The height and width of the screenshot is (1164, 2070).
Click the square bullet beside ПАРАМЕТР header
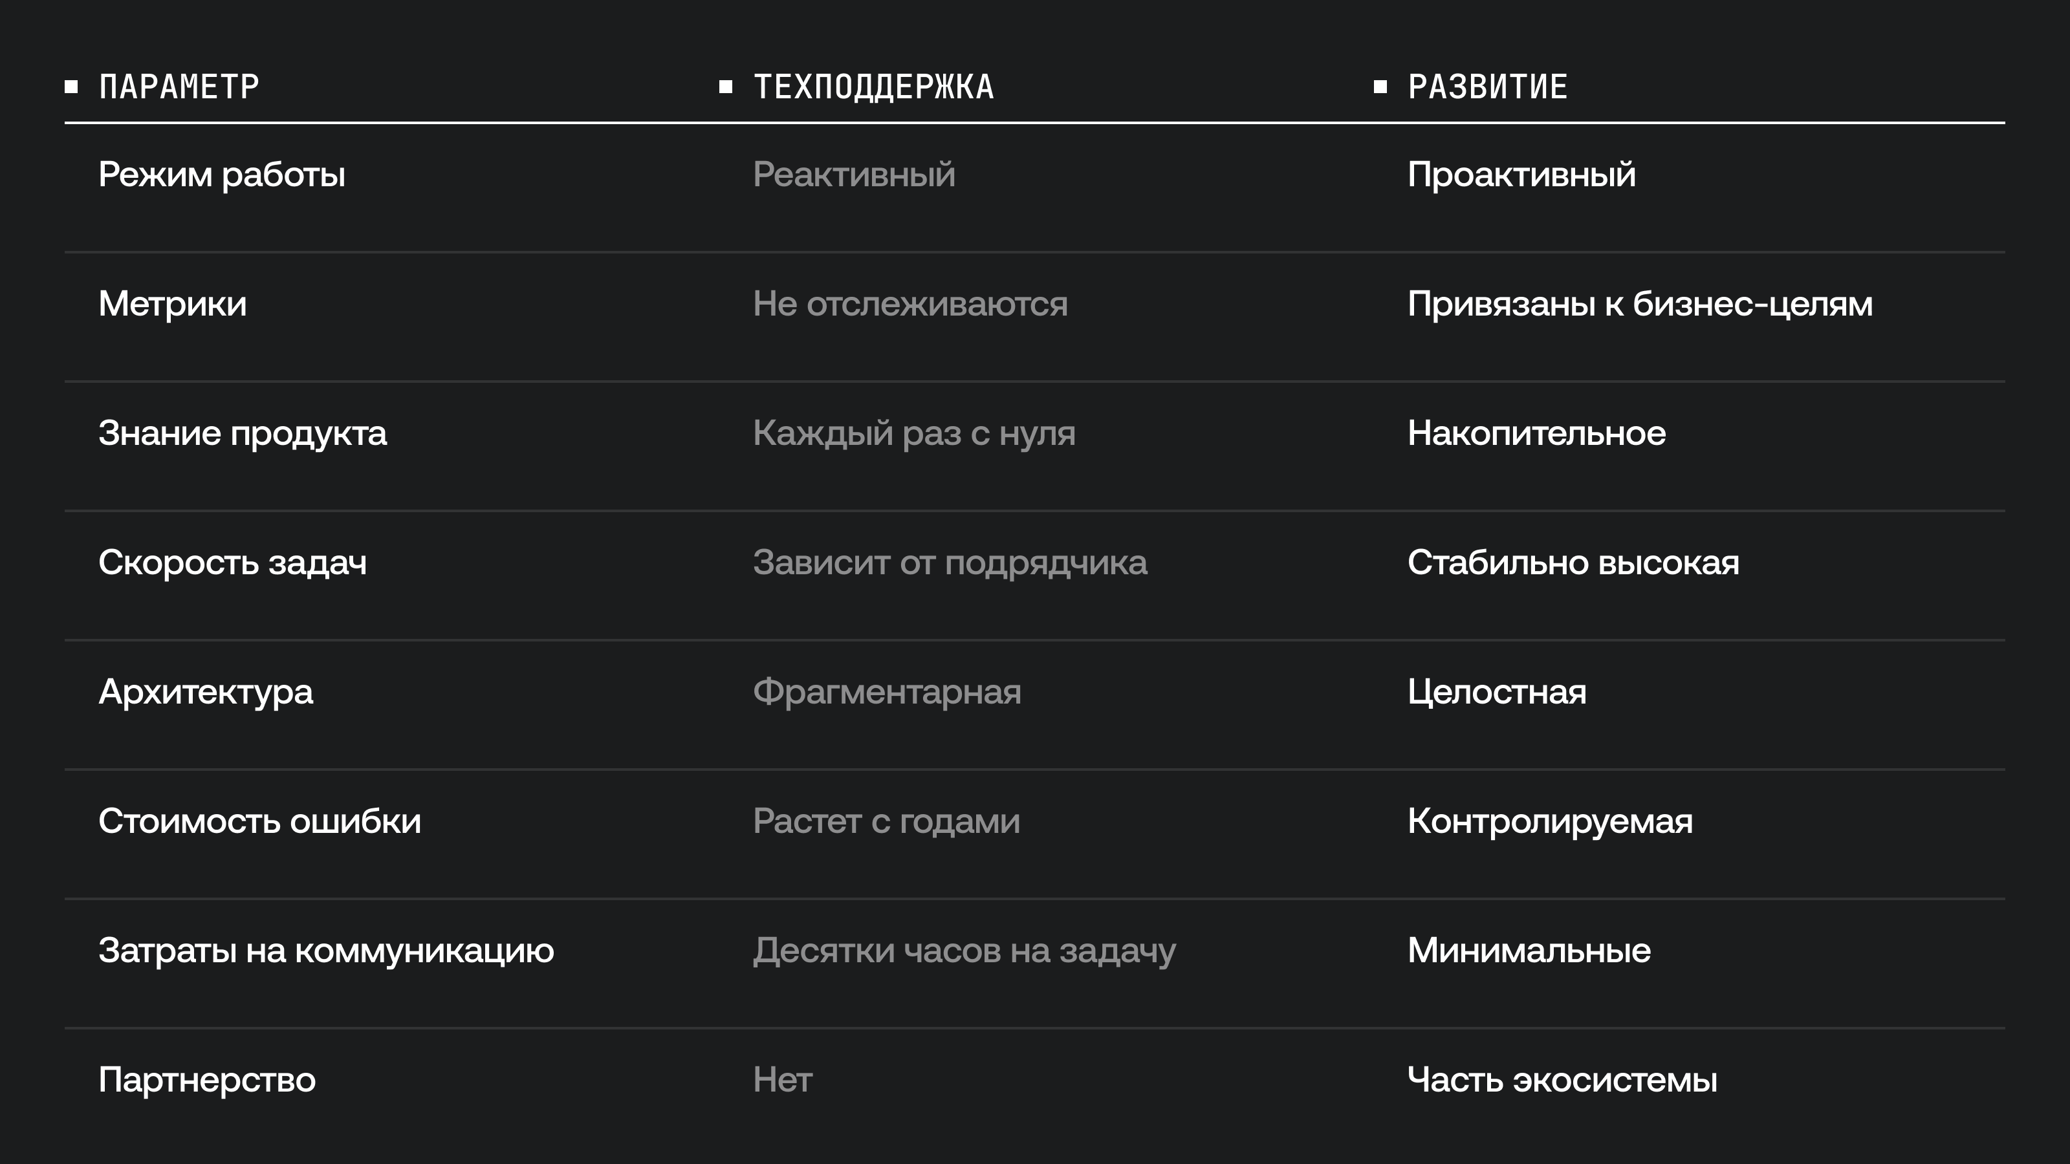coord(72,87)
